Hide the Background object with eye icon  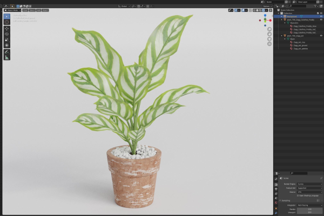pyautogui.click(x=321, y=16)
